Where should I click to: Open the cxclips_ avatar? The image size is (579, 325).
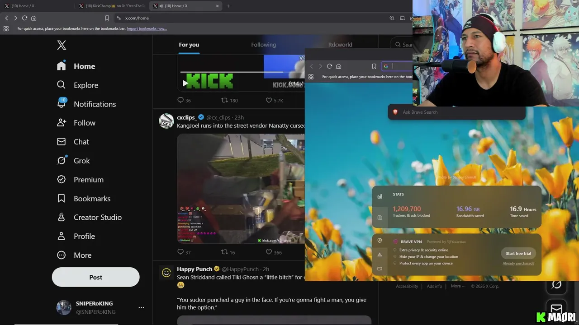click(166, 121)
